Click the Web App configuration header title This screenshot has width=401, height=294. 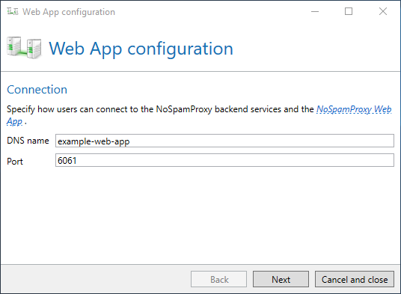pyautogui.click(x=141, y=49)
